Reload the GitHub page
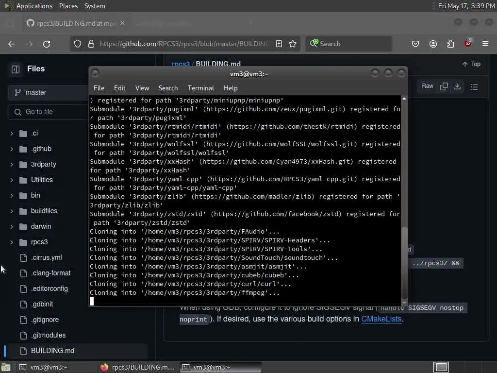The image size is (497, 373). (47, 44)
